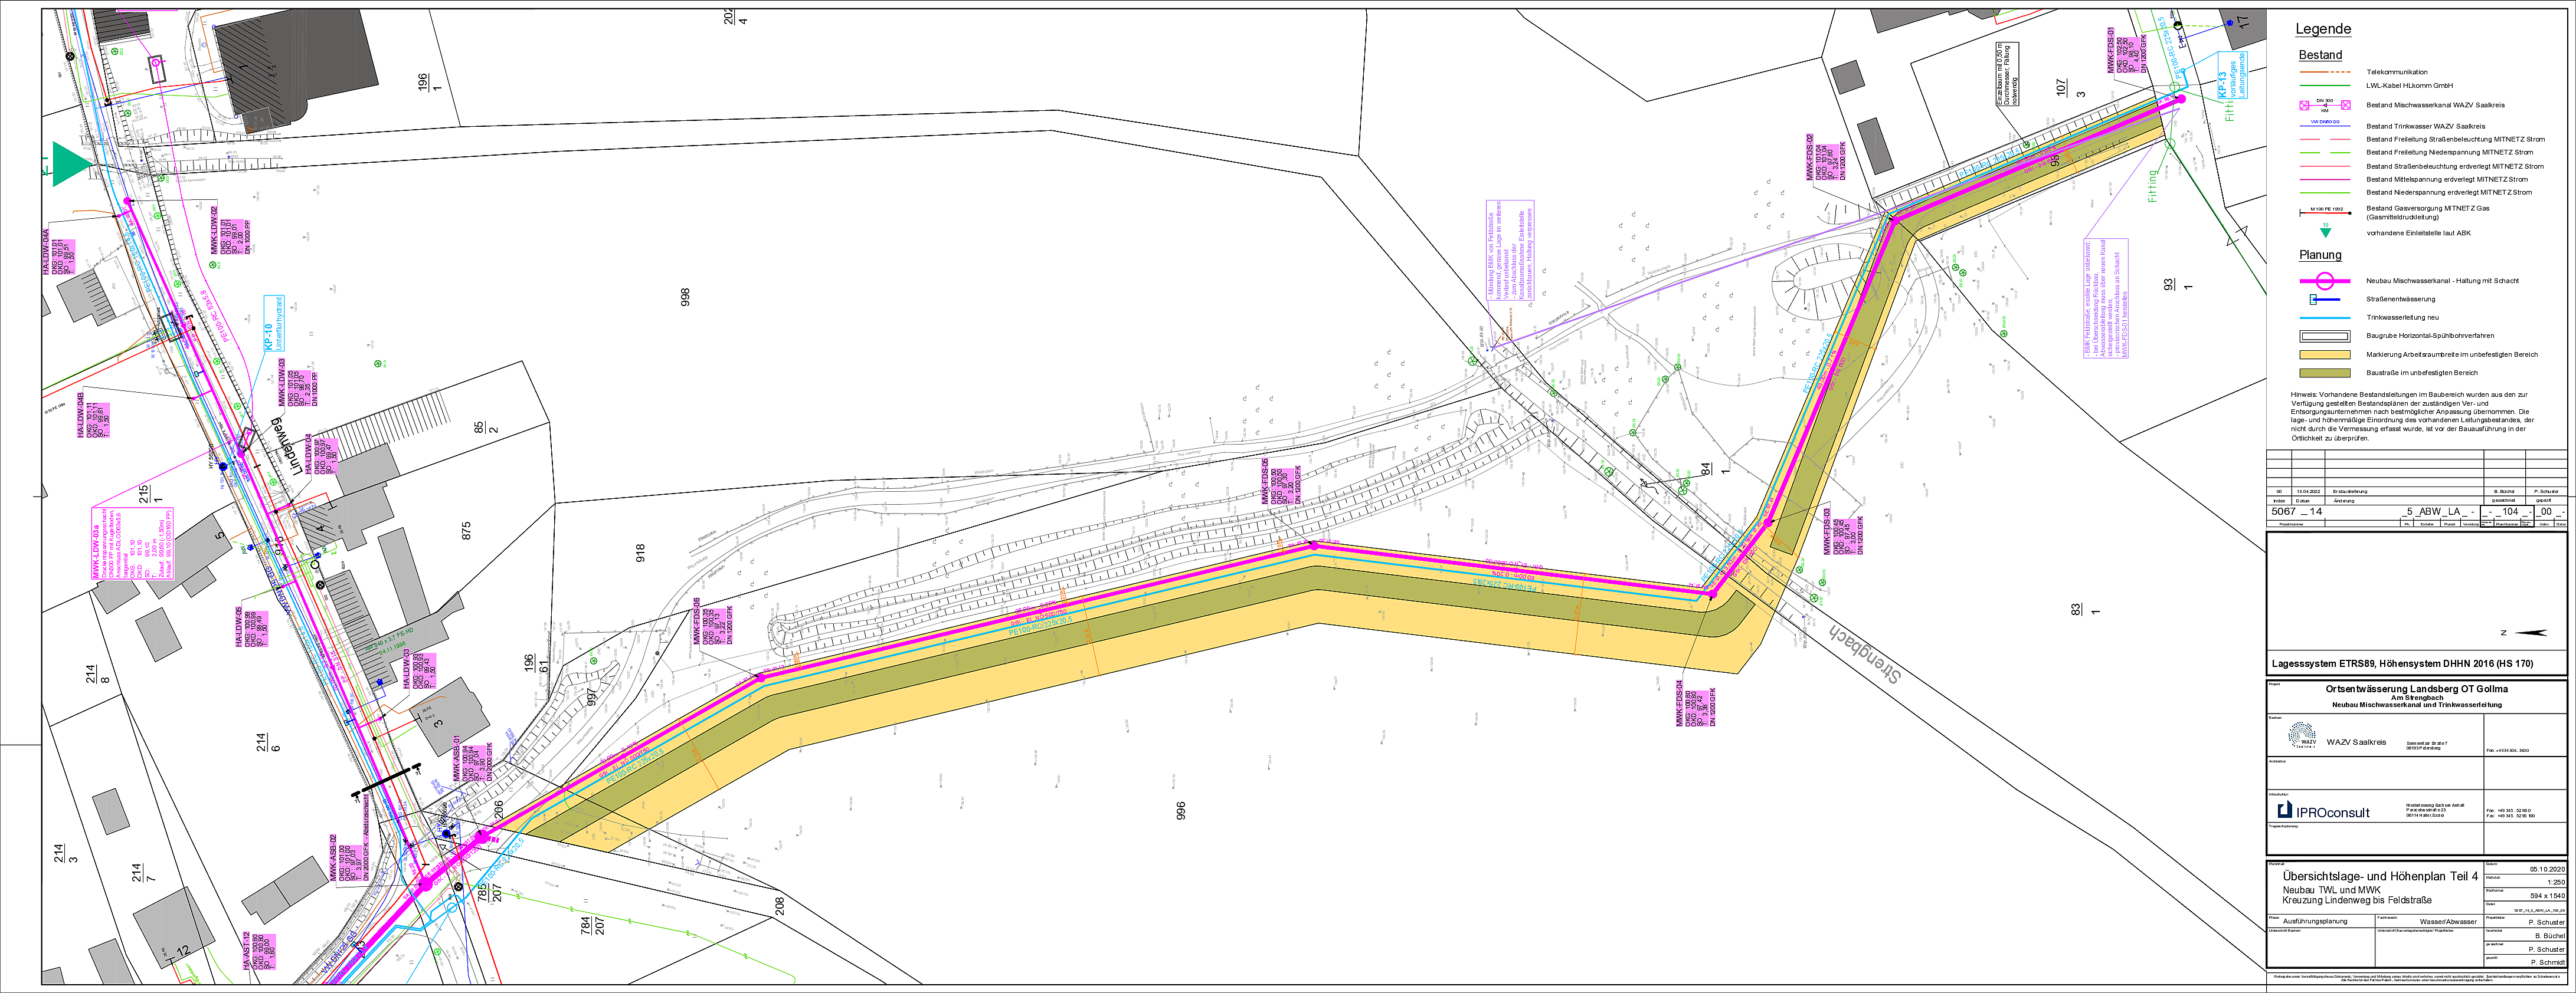This screenshot has height=993, width=2576.
Task: Click the Planung legend section heading
Action: point(2320,255)
